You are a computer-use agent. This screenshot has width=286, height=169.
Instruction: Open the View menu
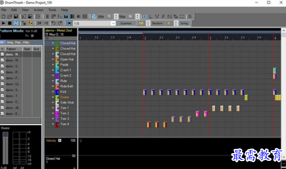(x=25, y=10)
